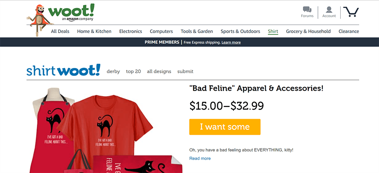Open the shopping cart
The height and width of the screenshot is (173, 379).
351,12
